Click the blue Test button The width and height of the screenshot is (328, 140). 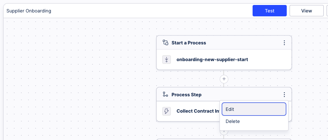click(x=269, y=11)
